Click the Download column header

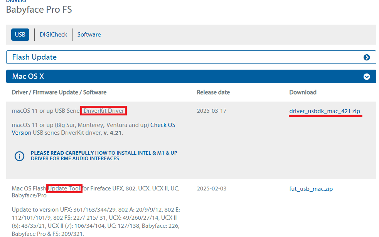pos(303,92)
